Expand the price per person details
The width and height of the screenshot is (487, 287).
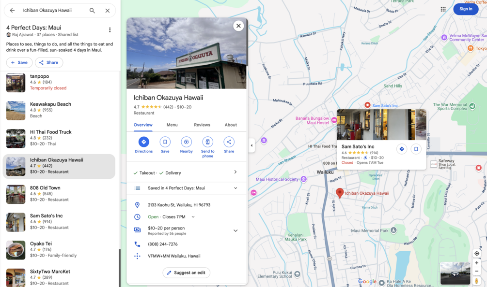point(236,230)
